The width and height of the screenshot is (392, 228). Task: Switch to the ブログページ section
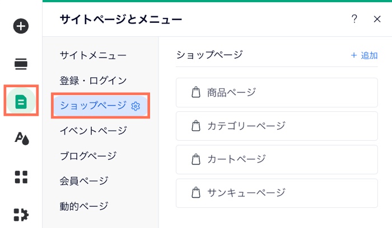coord(88,156)
